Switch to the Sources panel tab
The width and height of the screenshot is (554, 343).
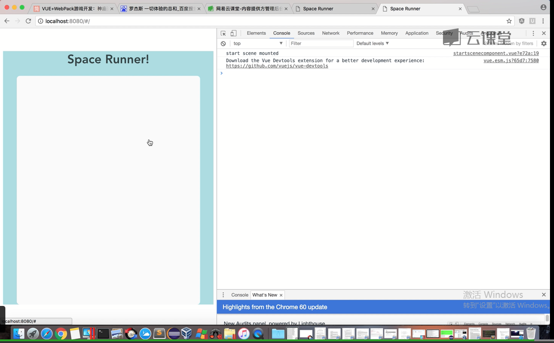click(306, 33)
